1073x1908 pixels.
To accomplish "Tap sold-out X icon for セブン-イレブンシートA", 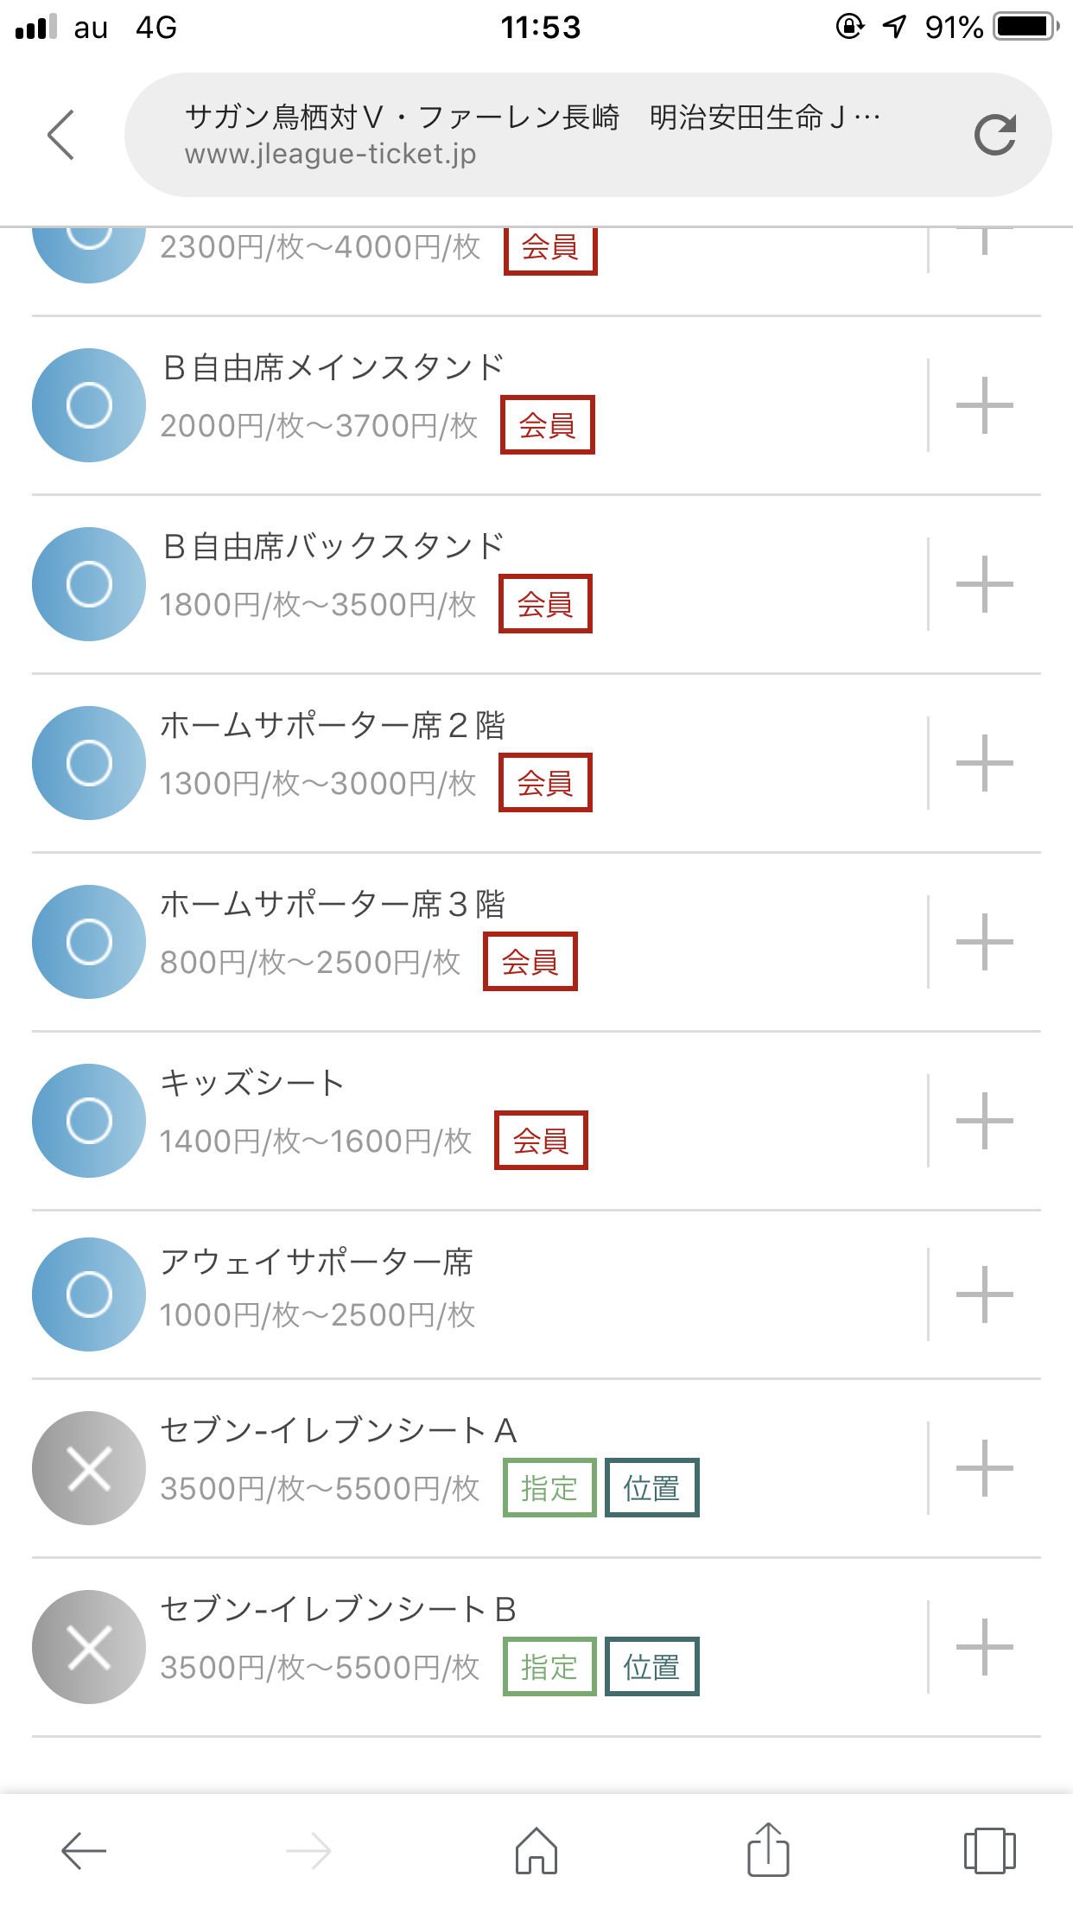I will pyautogui.click(x=89, y=1468).
